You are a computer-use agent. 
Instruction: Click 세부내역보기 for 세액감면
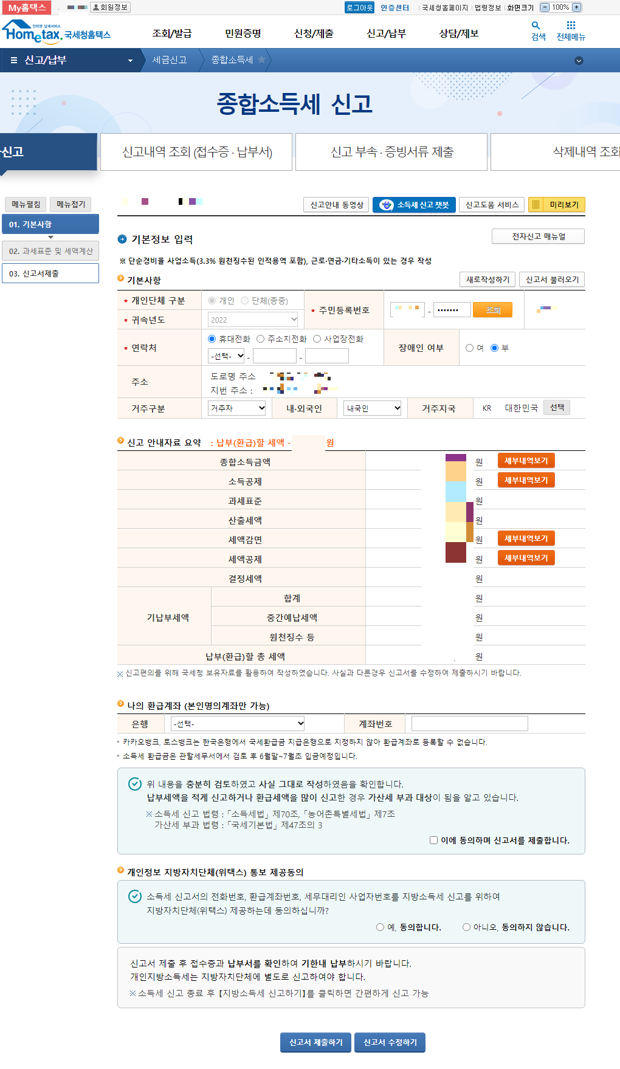pyautogui.click(x=526, y=538)
